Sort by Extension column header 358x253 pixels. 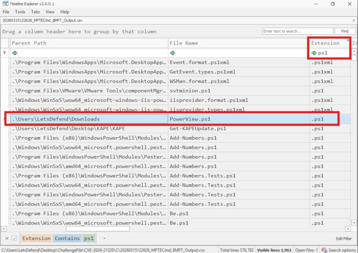[325, 43]
